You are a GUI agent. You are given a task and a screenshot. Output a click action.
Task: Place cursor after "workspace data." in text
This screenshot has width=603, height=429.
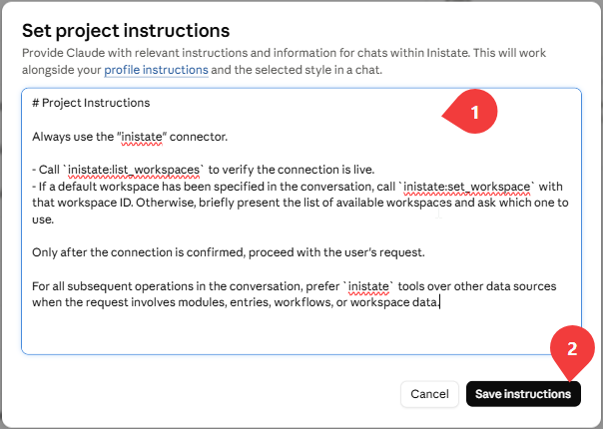tap(439, 303)
